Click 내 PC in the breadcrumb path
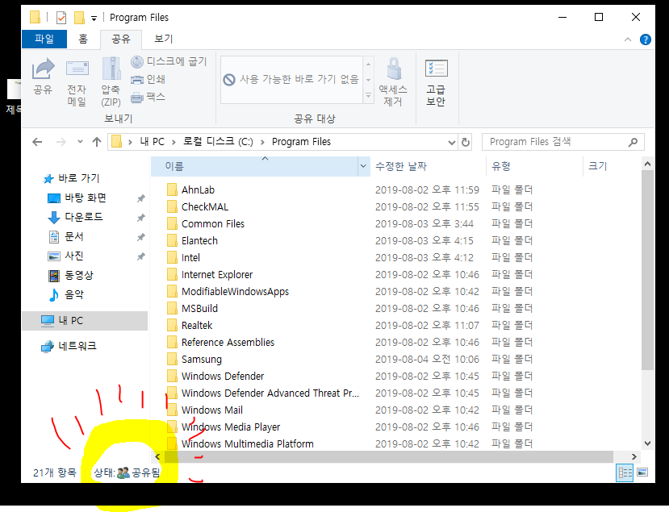The height and width of the screenshot is (512, 669). click(x=153, y=142)
